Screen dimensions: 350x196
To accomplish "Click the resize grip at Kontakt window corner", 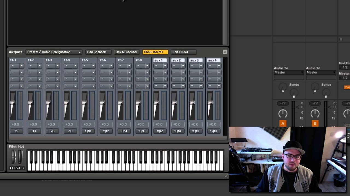I will [226, 176].
